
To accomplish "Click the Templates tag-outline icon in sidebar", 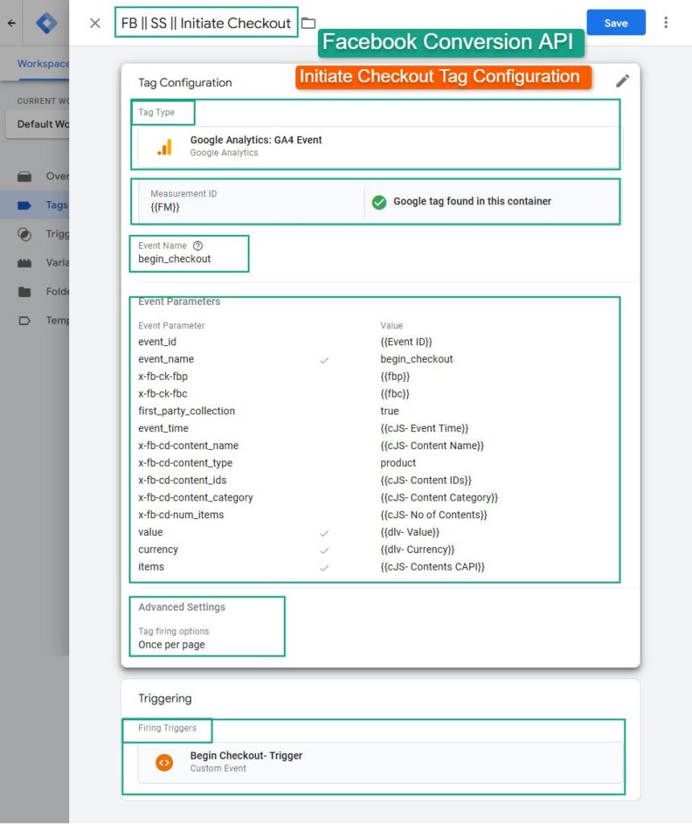I will pos(24,320).
